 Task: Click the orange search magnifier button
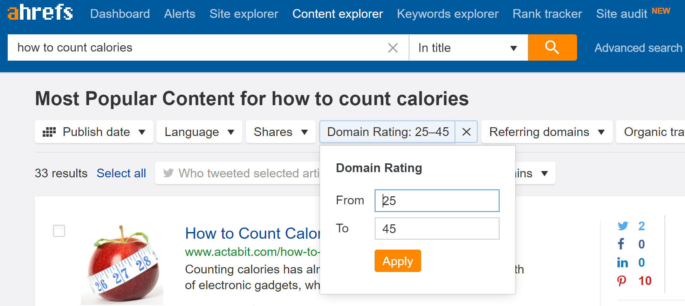(552, 47)
